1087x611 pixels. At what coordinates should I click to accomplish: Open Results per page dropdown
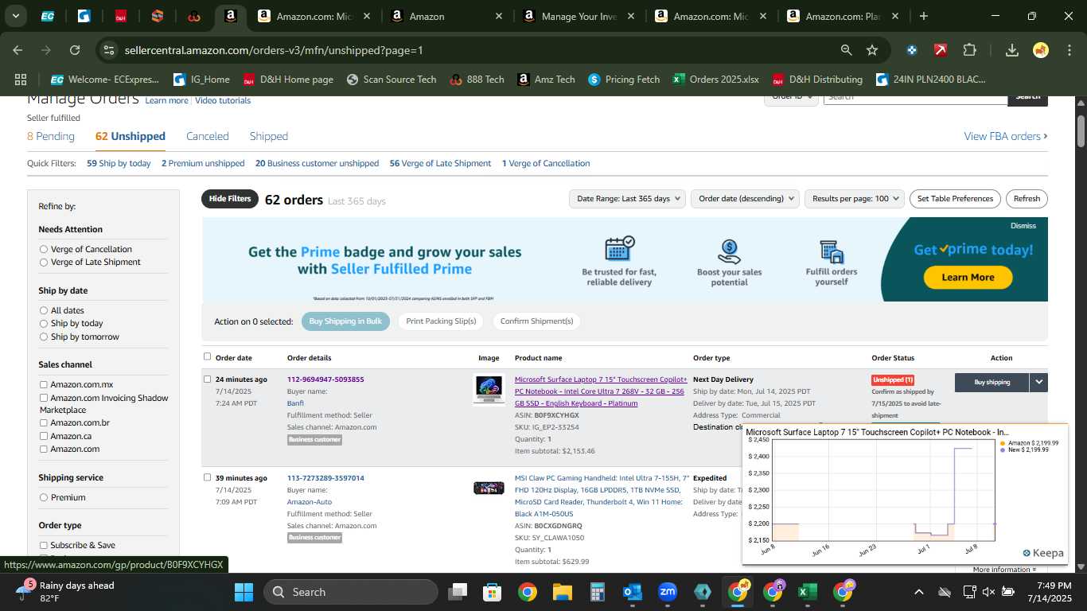click(x=855, y=199)
